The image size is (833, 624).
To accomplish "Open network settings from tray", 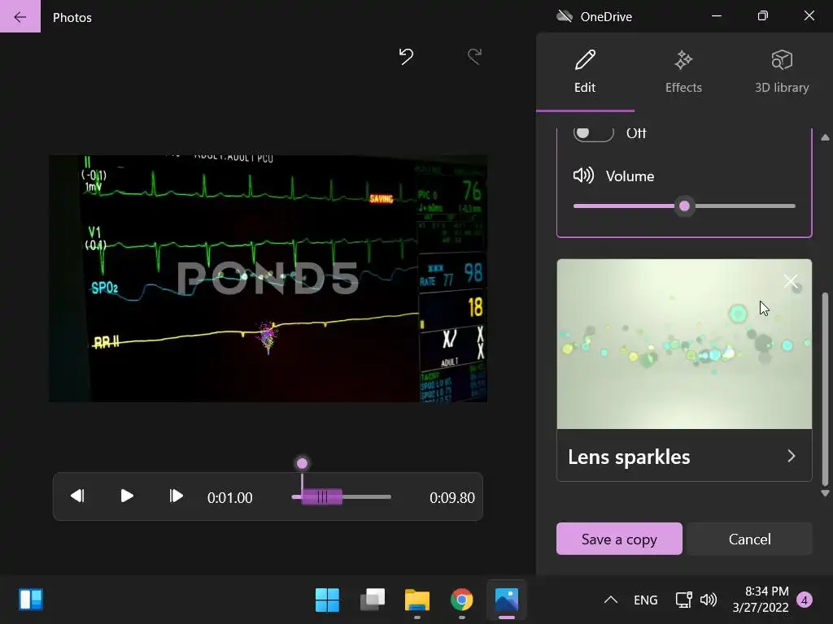I will tap(683, 600).
